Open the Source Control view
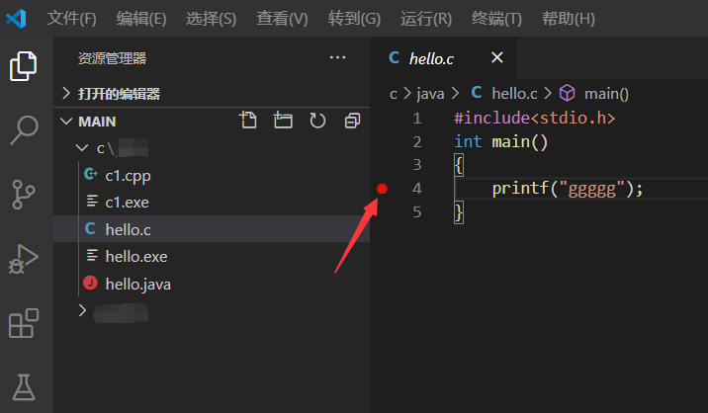 [x=24, y=195]
